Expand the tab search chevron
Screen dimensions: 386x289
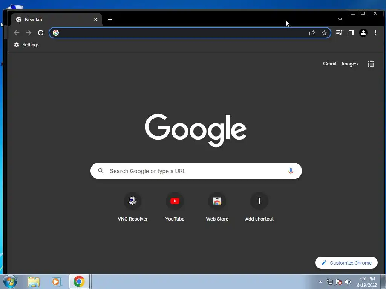coord(340,20)
